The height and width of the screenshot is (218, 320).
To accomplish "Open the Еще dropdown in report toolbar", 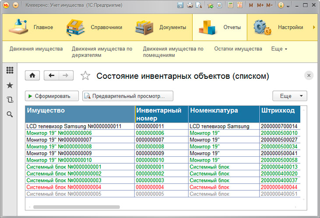I will pos(290,96).
